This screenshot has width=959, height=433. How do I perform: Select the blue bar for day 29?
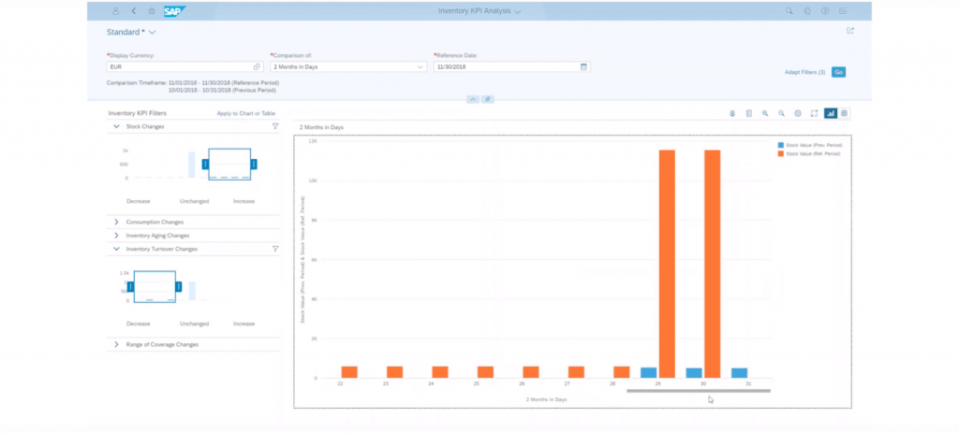pyautogui.click(x=649, y=372)
